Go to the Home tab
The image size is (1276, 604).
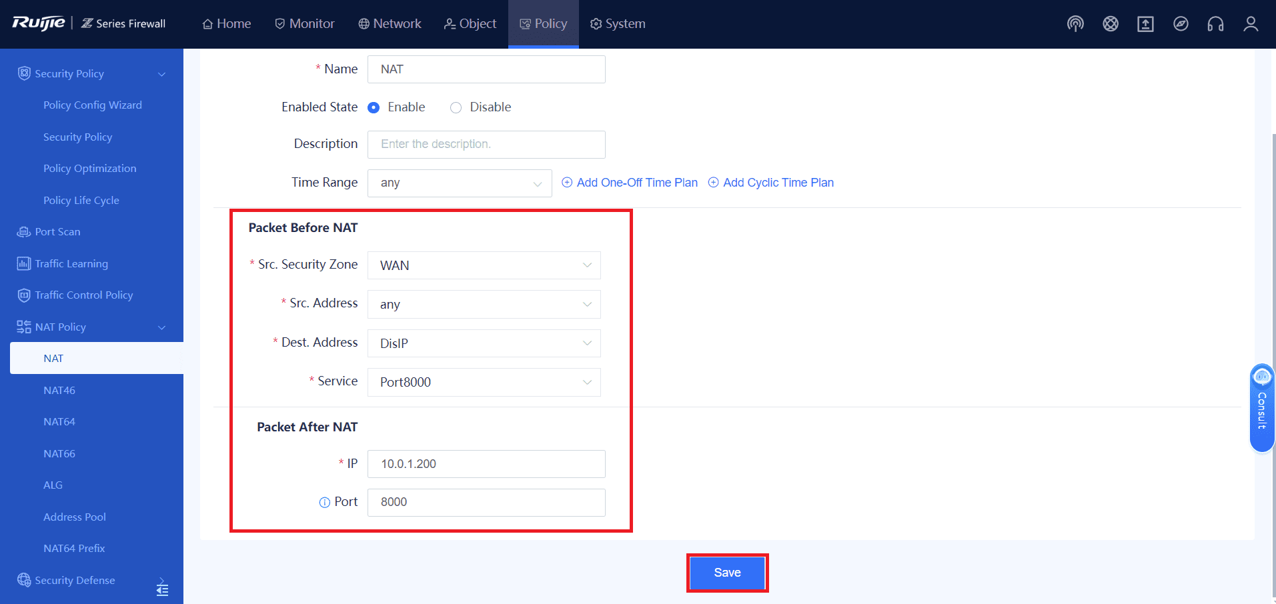pos(227,24)
